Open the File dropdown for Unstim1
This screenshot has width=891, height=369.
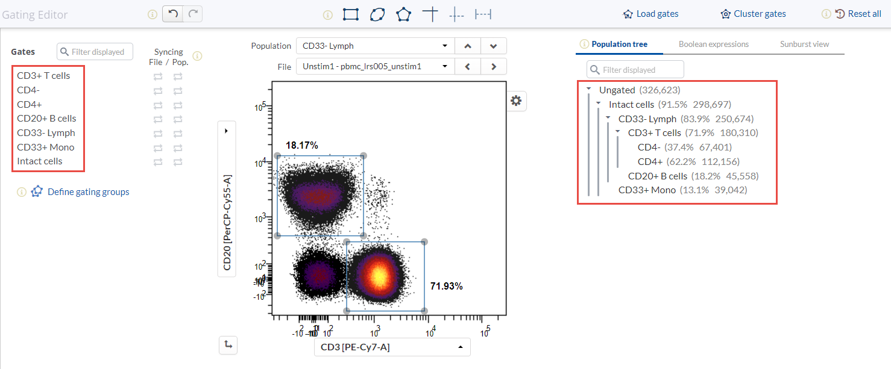(374, 66)
